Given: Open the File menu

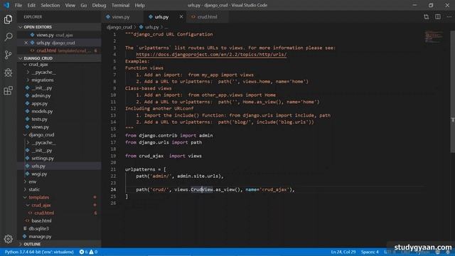Looking at the screenshot, I should [18, 5].
